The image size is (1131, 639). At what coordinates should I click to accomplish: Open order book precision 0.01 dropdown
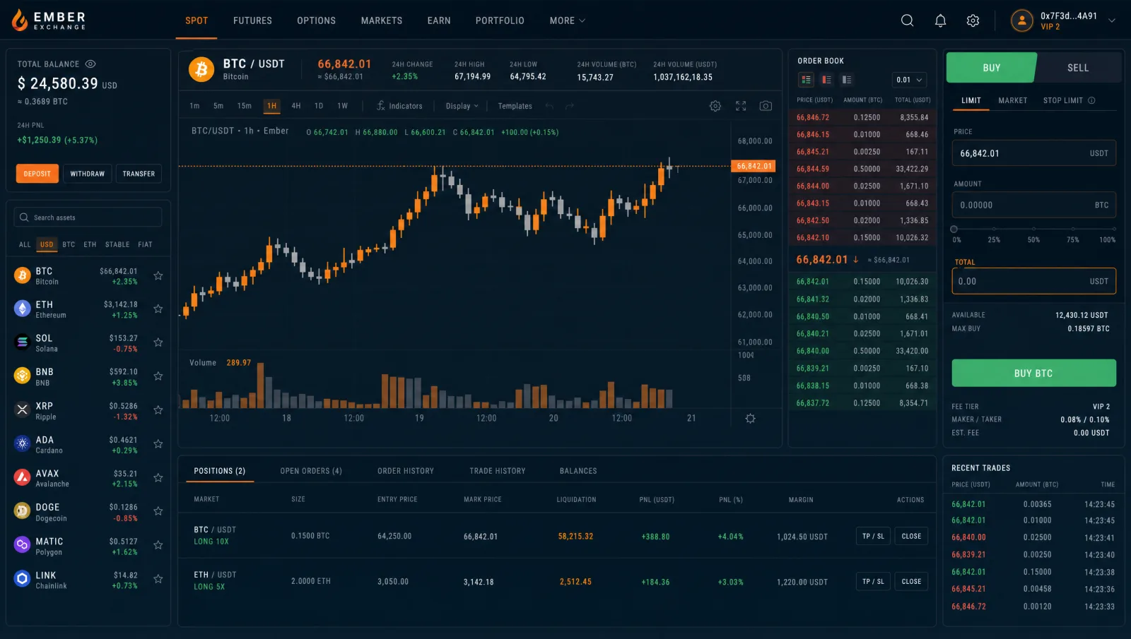(x=909, y=80)
